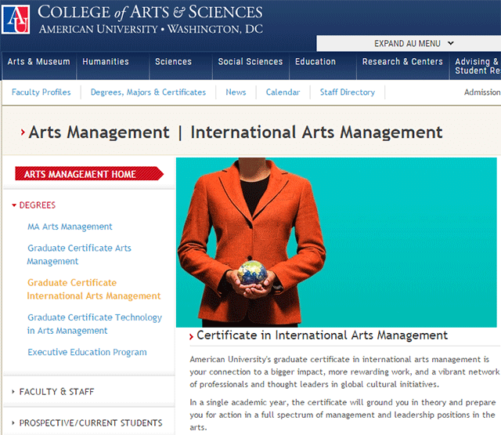
Task: Click red arrow beside Certificate heading
Action: tap(191, 336)
